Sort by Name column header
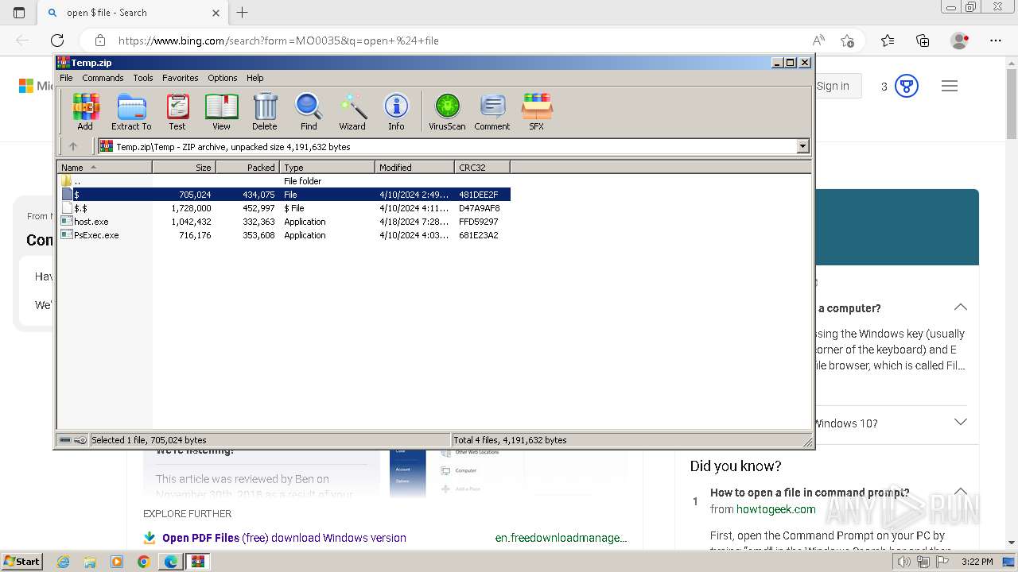1018x572 pixels. click(105, 167)
